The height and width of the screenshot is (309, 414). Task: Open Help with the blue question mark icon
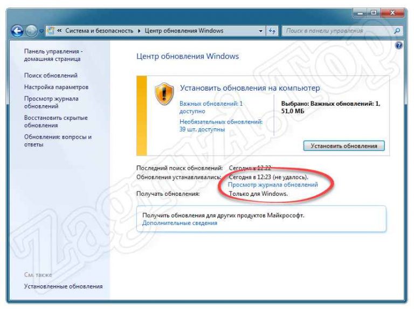(x=399, y=46)
